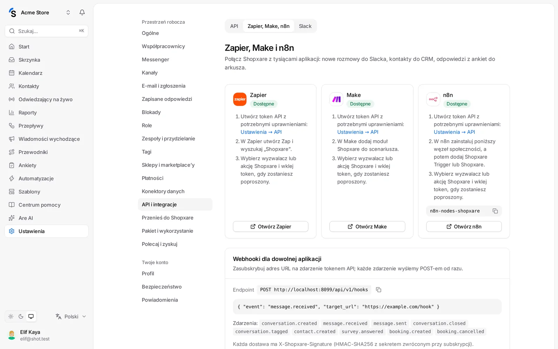Copy the n8n-nodes-shopxare package name
The width and height of the screenshot is (558, 349).
pyautogui.click(x=495, y=211)
